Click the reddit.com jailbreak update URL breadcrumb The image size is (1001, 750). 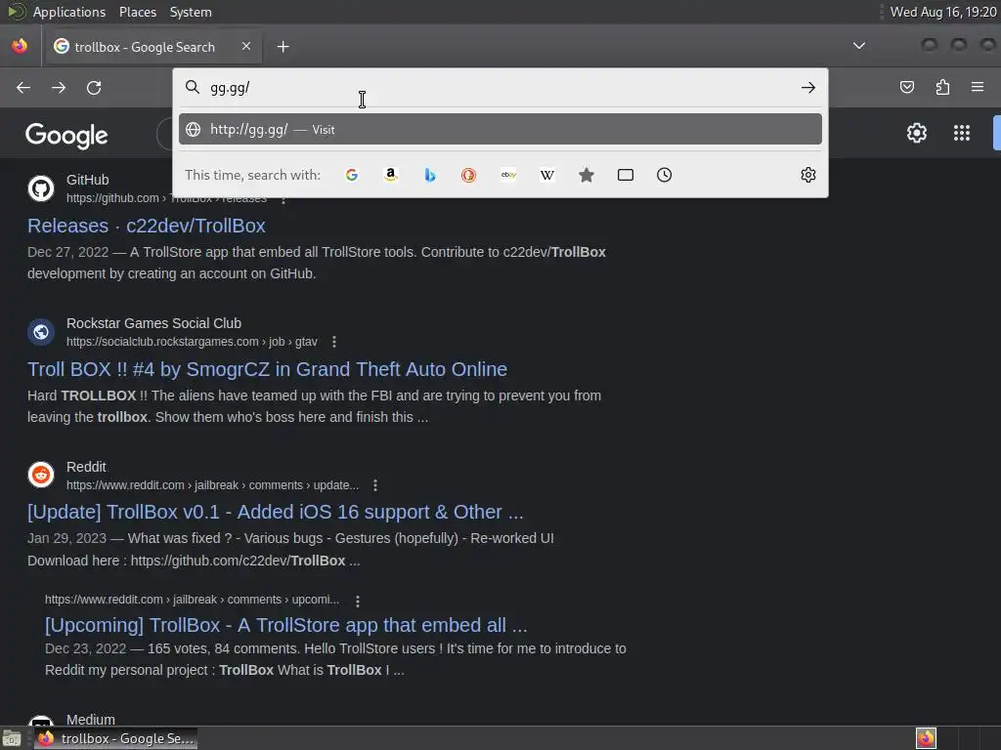pyautogui.click(x=212, y=485)
